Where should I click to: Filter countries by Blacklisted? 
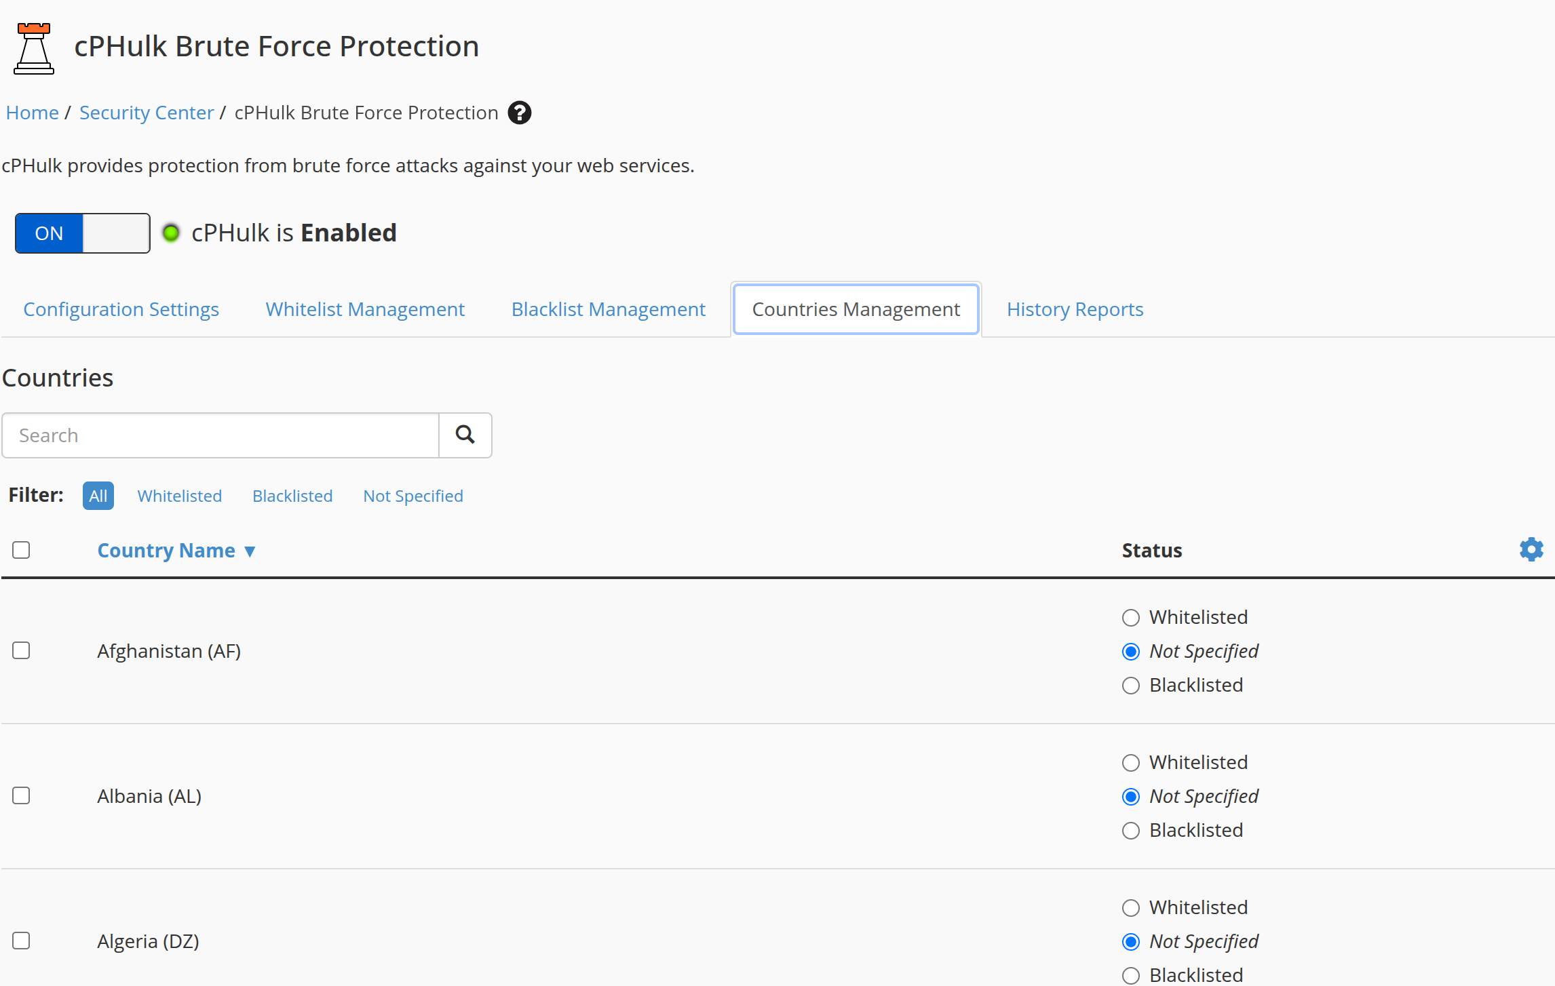(x=292, y=496)
